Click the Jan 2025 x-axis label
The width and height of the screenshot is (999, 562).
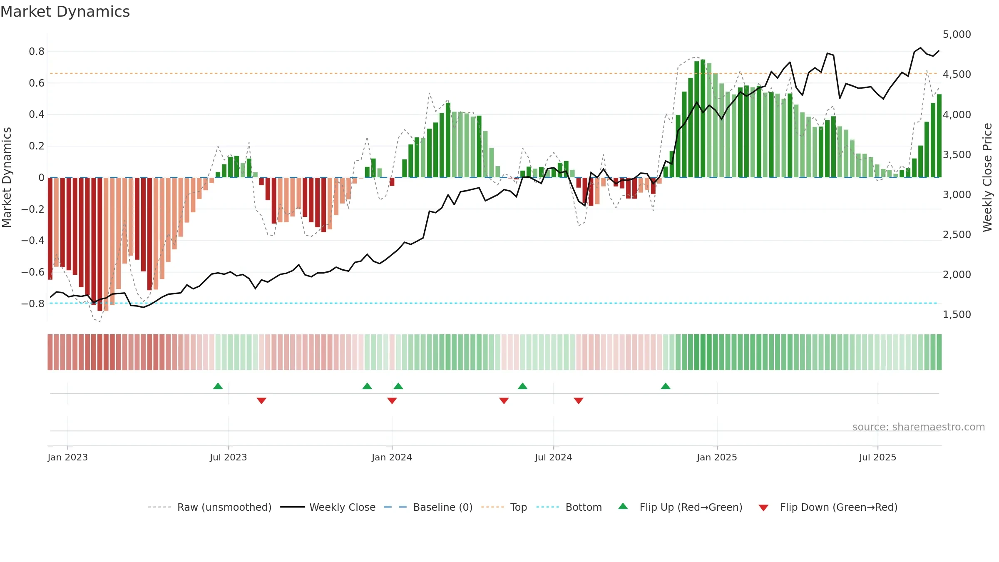click(x=717, y=457)
